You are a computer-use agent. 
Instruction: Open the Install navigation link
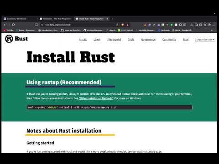tap(83, 40)
